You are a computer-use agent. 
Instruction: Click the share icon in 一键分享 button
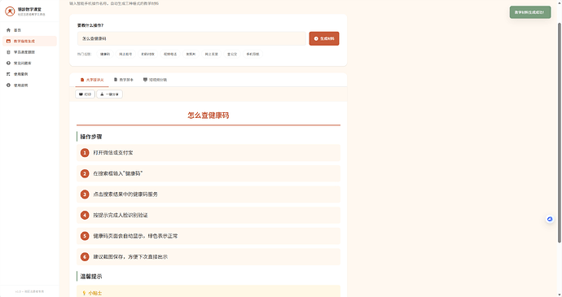(102, 94)
